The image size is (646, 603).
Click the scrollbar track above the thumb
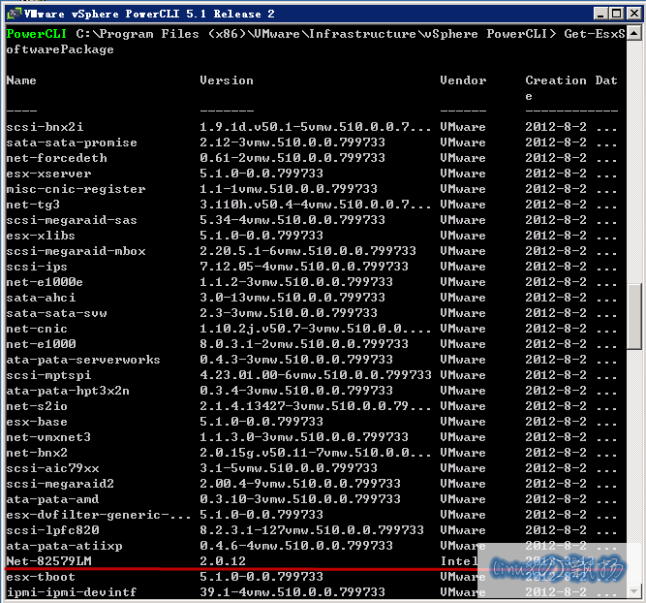pyautogui.click(x=634, y=155)
